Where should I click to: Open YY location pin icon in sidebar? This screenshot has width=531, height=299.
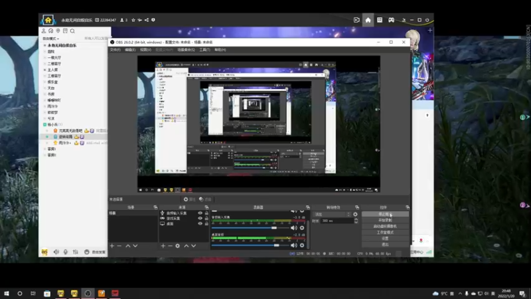click(x=58, y=31)
